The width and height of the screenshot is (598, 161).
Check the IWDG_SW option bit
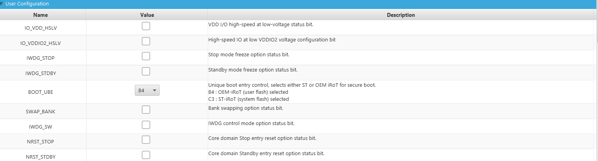pyautogui.click(x=146, y=125)
